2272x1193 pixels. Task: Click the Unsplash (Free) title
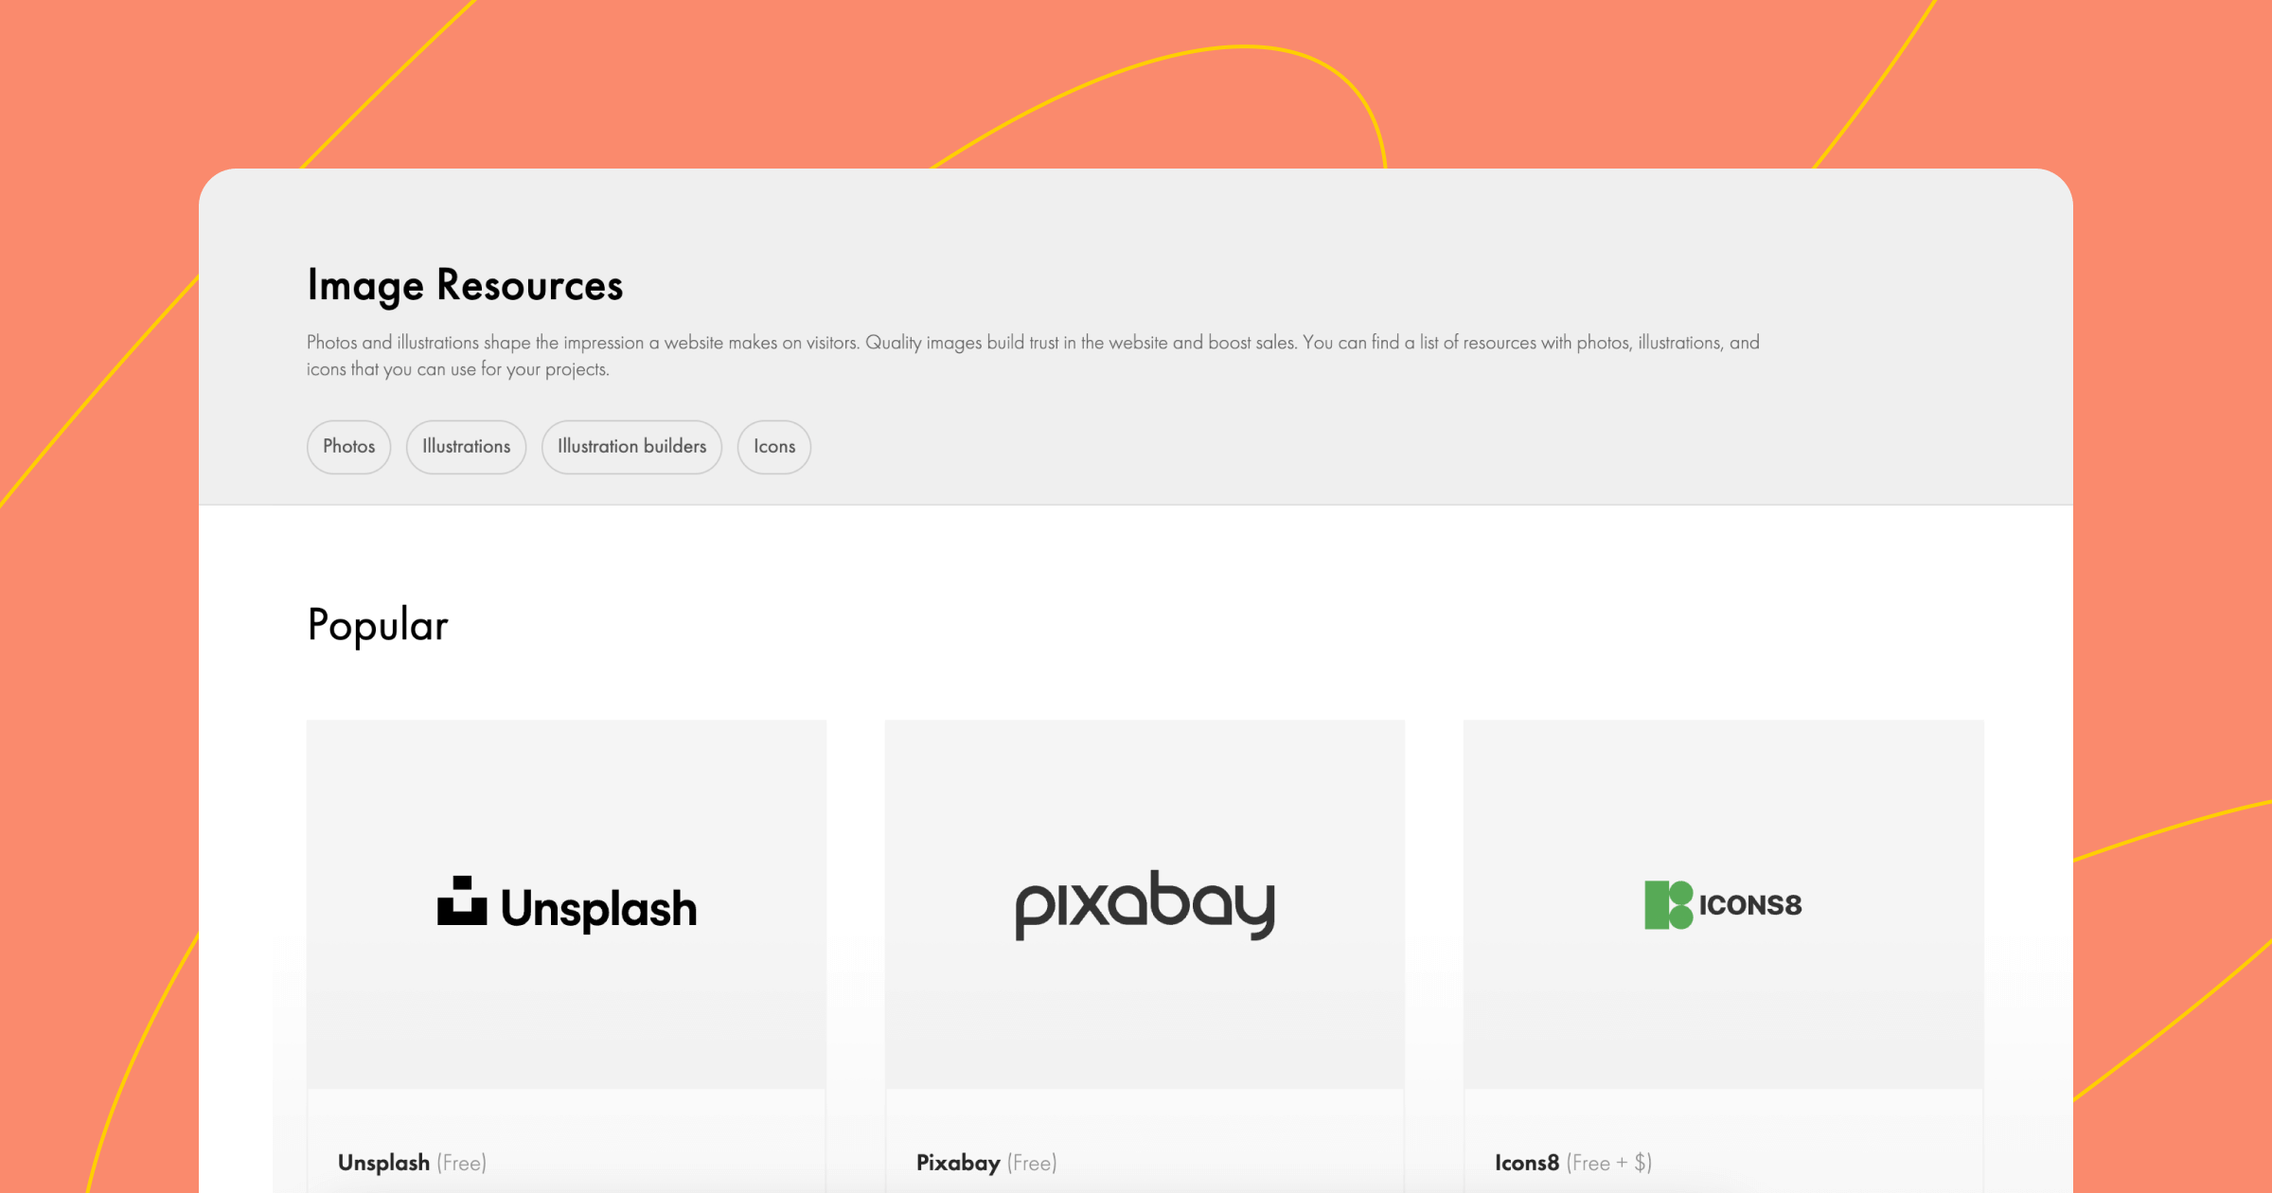point(412,1163)
